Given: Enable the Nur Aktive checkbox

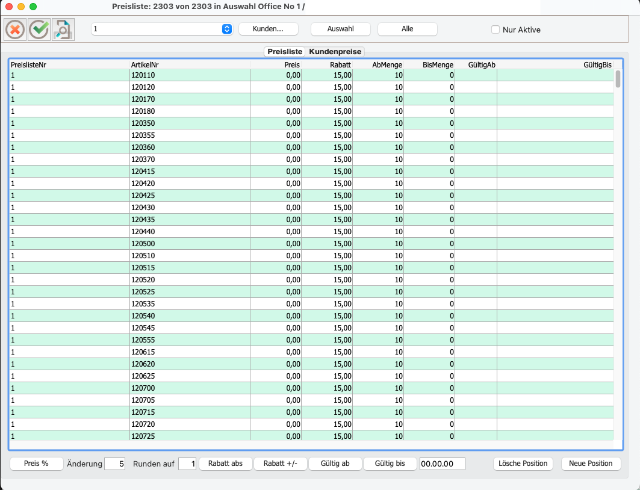Looking at the screenshot, I should point(495,29).
